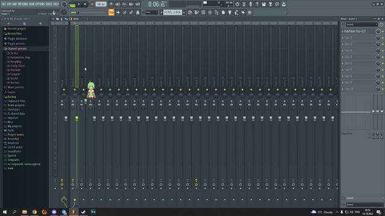Viewport: 385px width, 216px height.
Task: Click the Play transport button
Action: coord(79,4)
